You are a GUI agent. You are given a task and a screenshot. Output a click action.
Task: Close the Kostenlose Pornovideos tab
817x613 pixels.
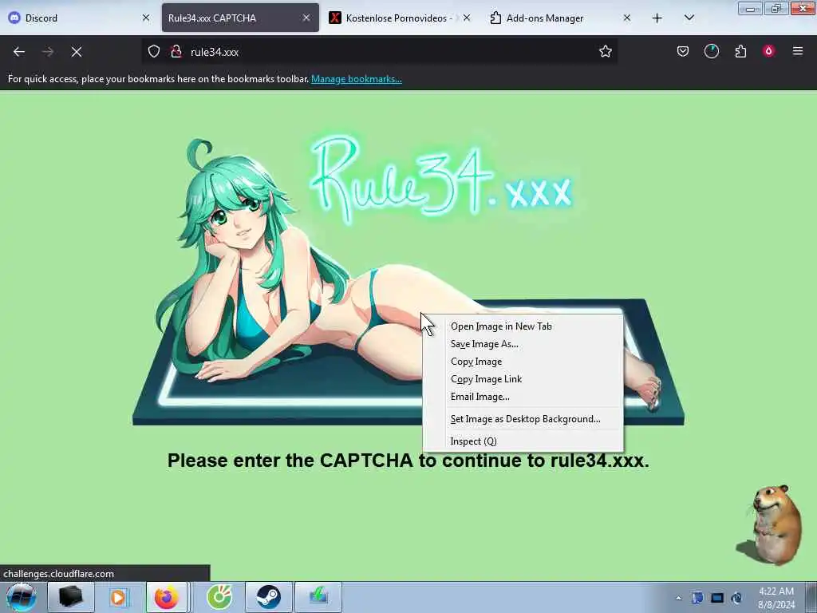click(x=467, y=18)
